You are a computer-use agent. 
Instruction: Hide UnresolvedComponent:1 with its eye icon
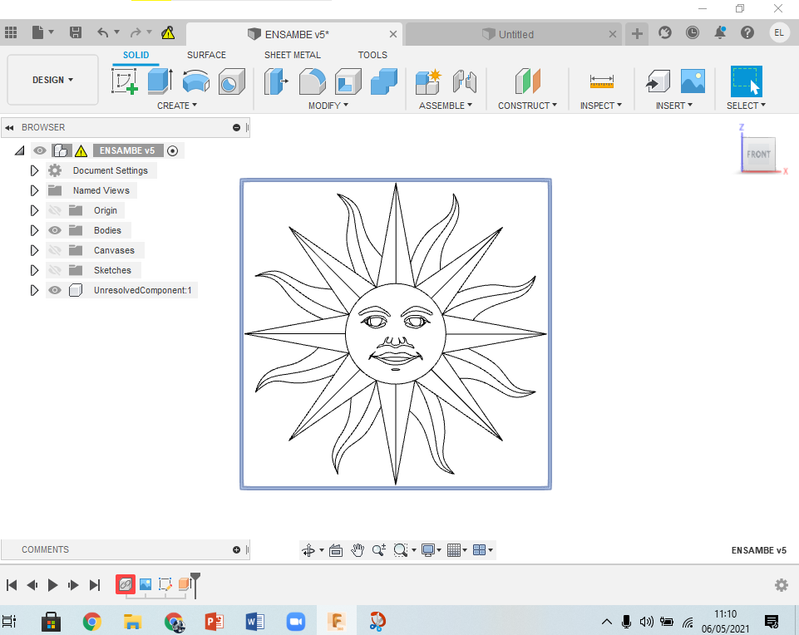[x=54, y=290]
